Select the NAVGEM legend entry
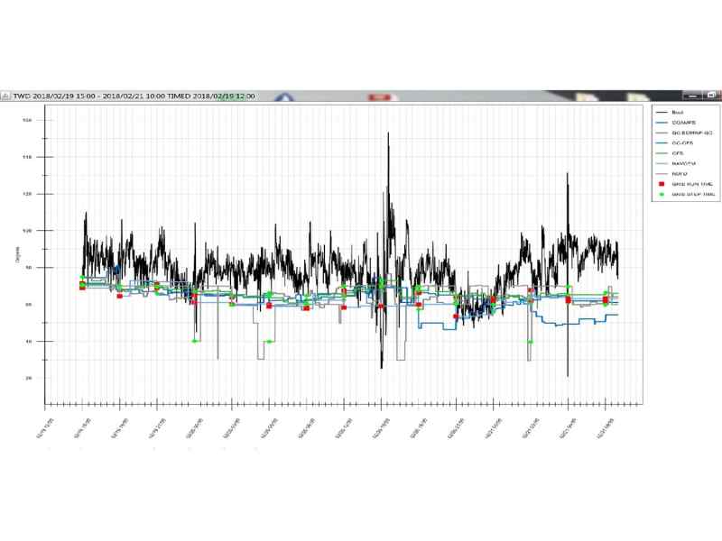The image size is (722, 541). [675, 163]
